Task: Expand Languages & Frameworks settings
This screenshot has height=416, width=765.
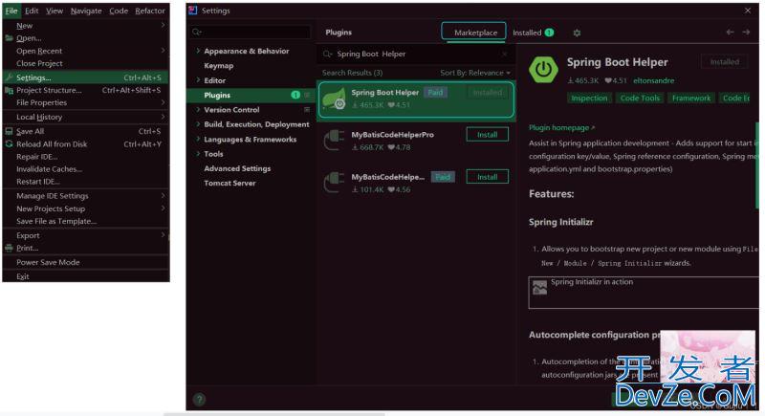Action: (x=198, y=139)
